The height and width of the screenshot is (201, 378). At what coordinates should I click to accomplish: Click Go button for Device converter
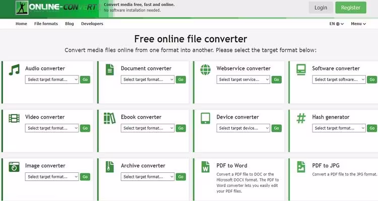pos(277,128)
